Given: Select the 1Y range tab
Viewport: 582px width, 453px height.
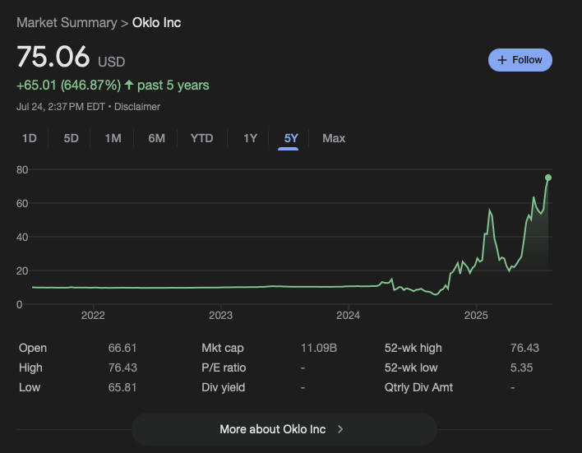Looking at the screenshot, I should [250, 138].
